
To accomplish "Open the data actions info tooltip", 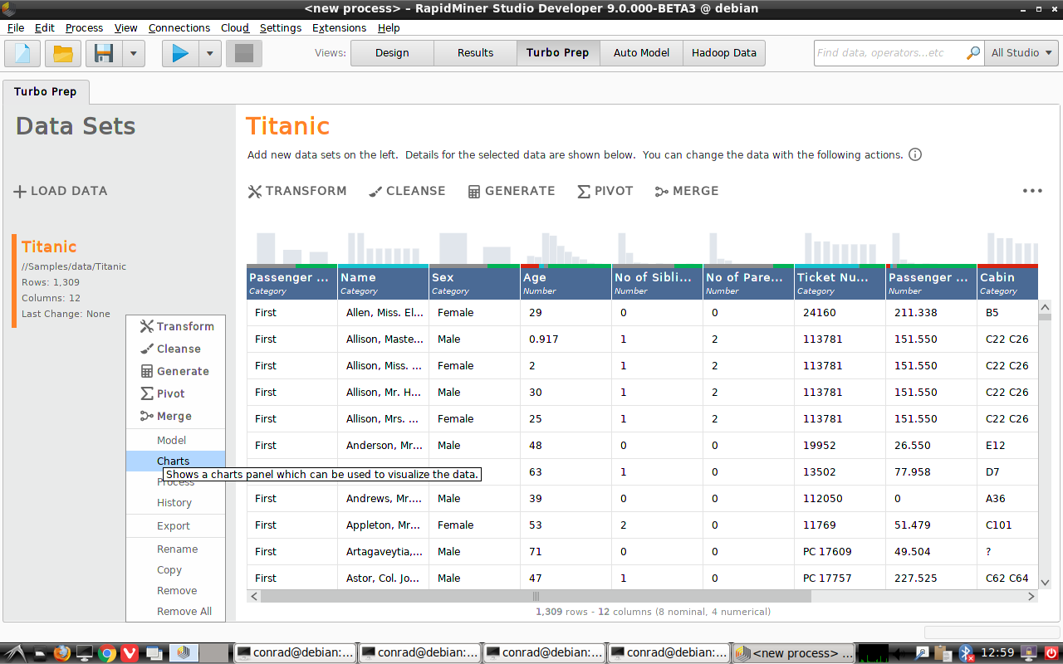I will pos(914,154).
